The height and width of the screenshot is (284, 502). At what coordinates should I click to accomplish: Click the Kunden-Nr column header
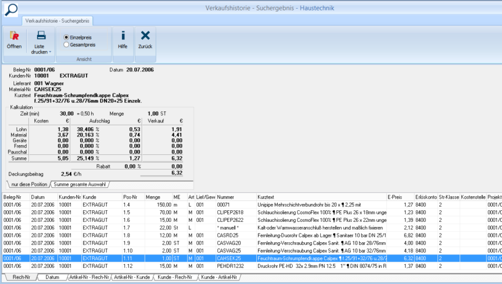[x=70, y=197]
